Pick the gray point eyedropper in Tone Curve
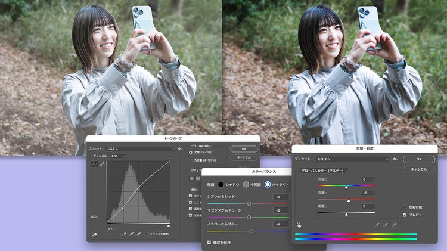The width and height of the screenshot is (447, 251). [x=132, y=234]
